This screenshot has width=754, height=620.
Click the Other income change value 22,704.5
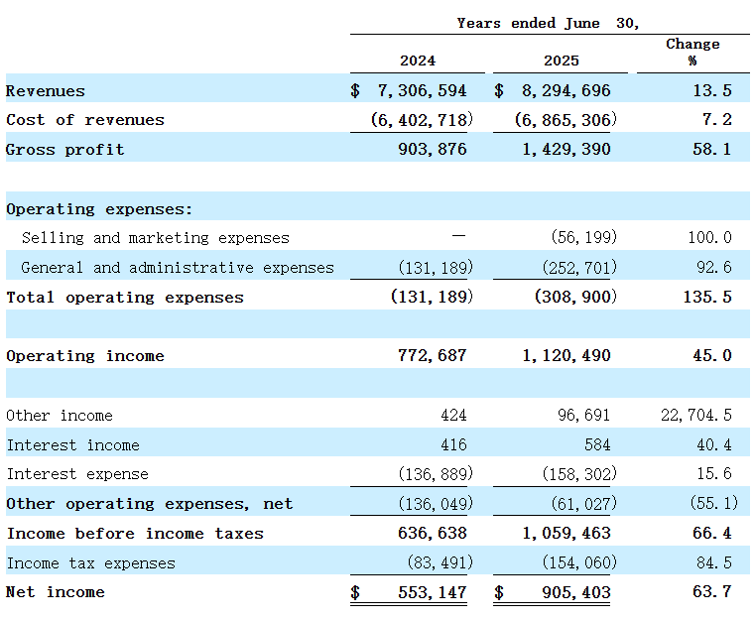click(x=696, y=416)
